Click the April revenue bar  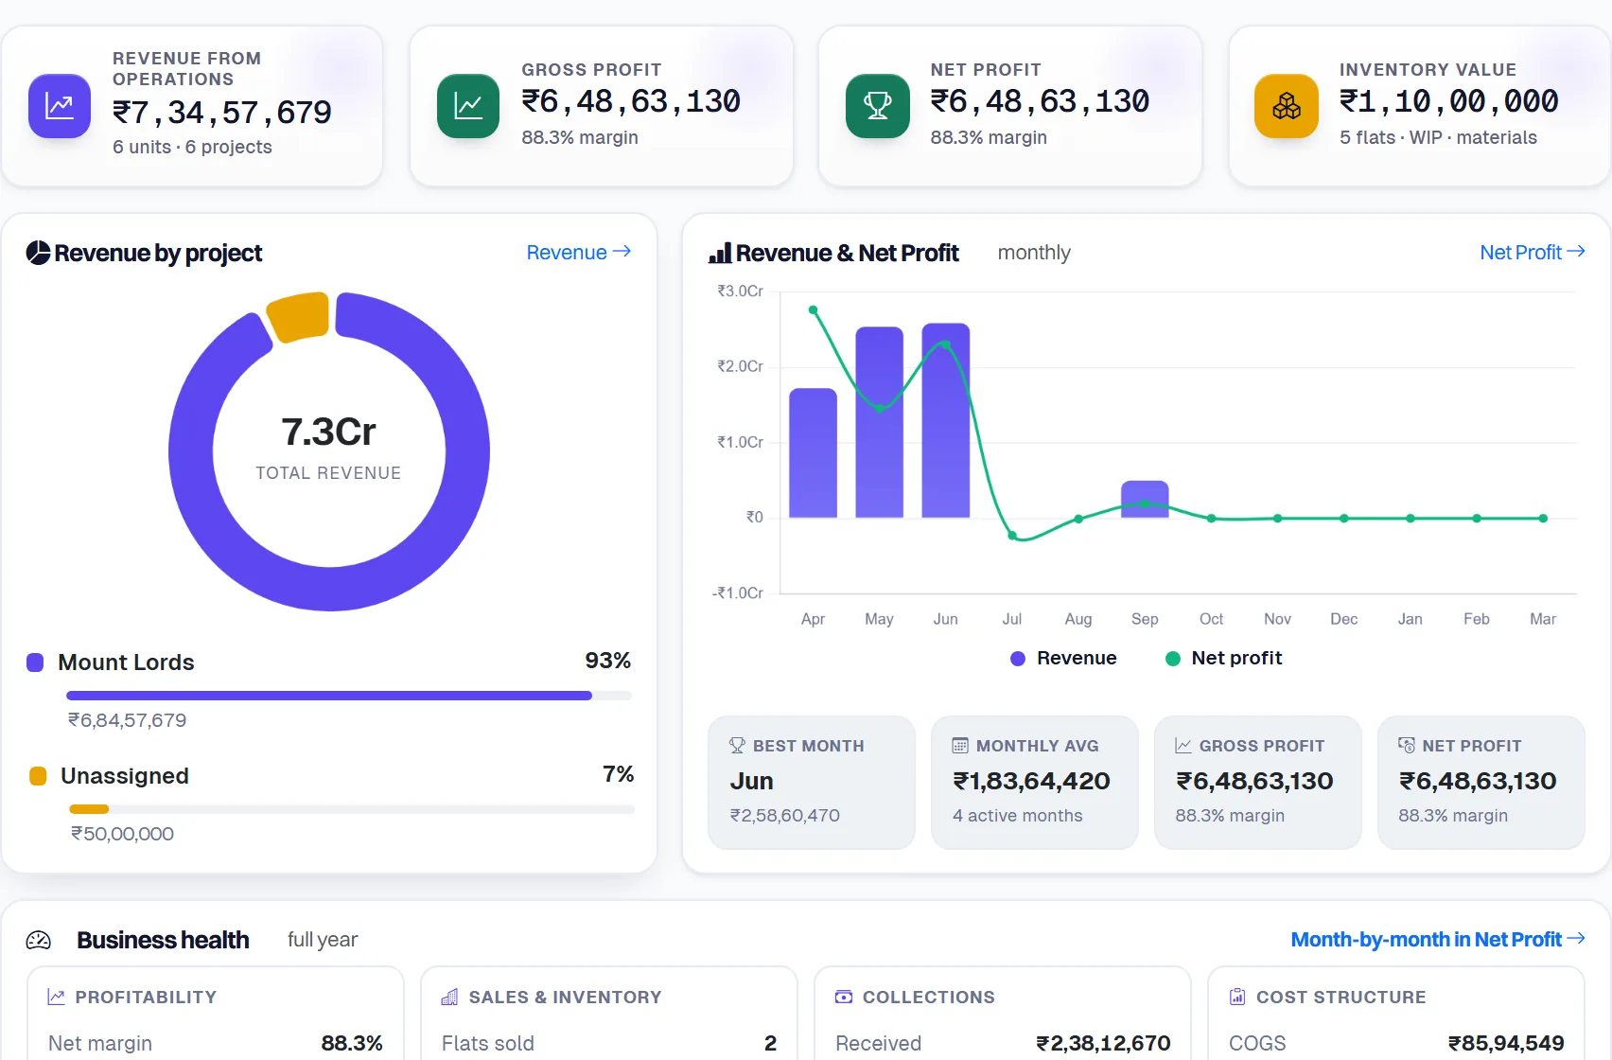[x=813, y=452]
